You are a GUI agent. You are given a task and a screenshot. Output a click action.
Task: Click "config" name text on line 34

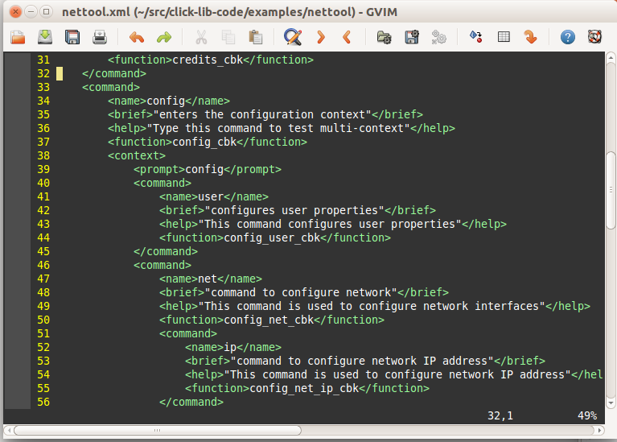[166, 101]
